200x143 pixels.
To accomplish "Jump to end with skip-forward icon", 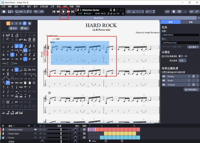I will pyautogui.click(x=73, y=12).
